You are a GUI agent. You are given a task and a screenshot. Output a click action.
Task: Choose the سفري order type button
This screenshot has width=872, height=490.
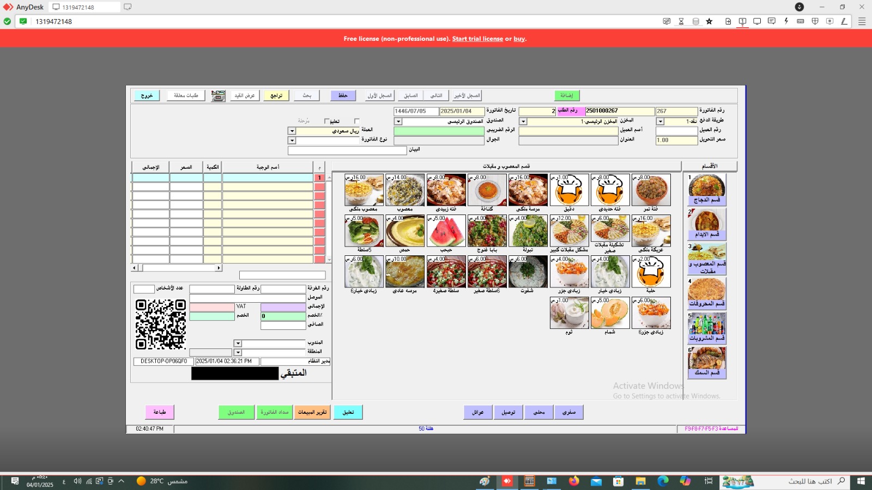568,412
